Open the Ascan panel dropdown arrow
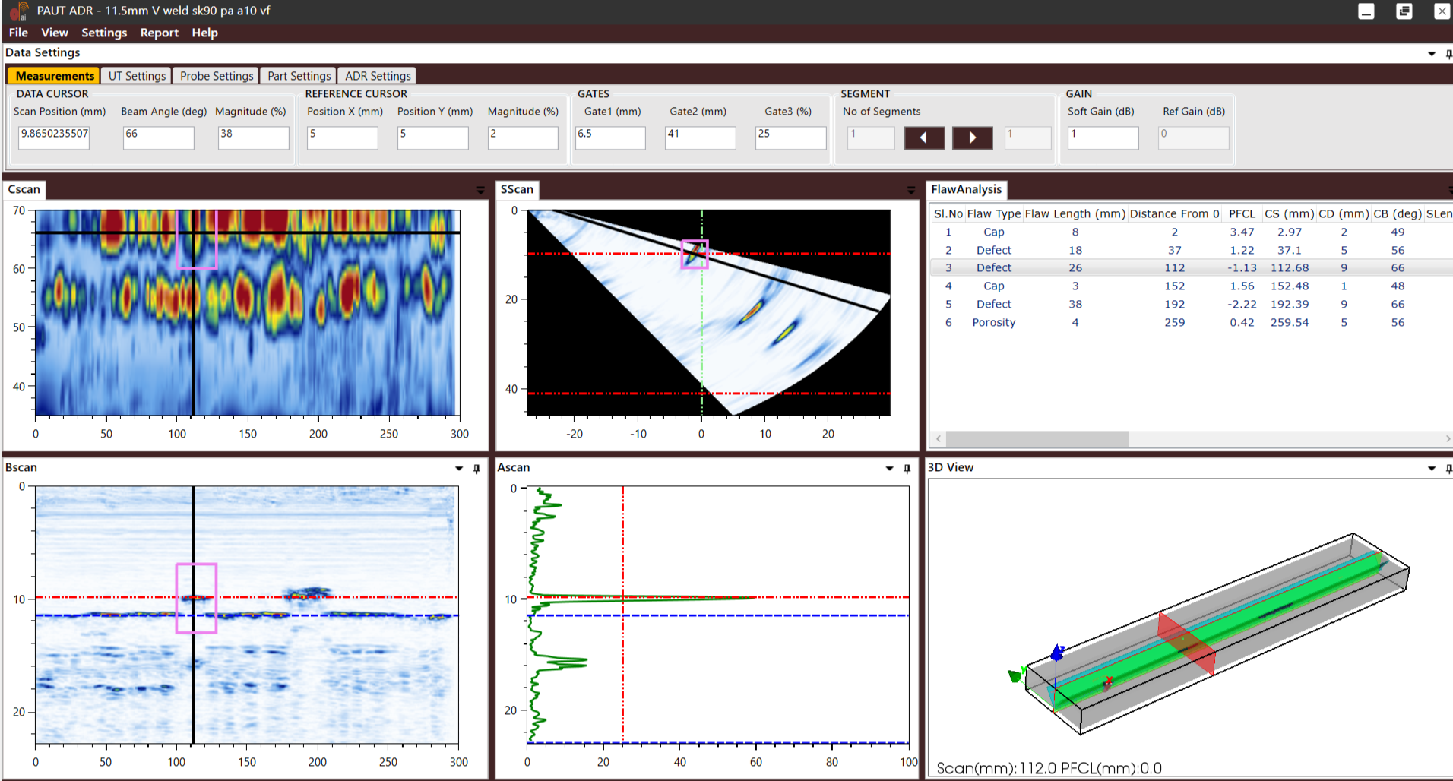Screen dimensions: 1453x781 tap(889, 468)
